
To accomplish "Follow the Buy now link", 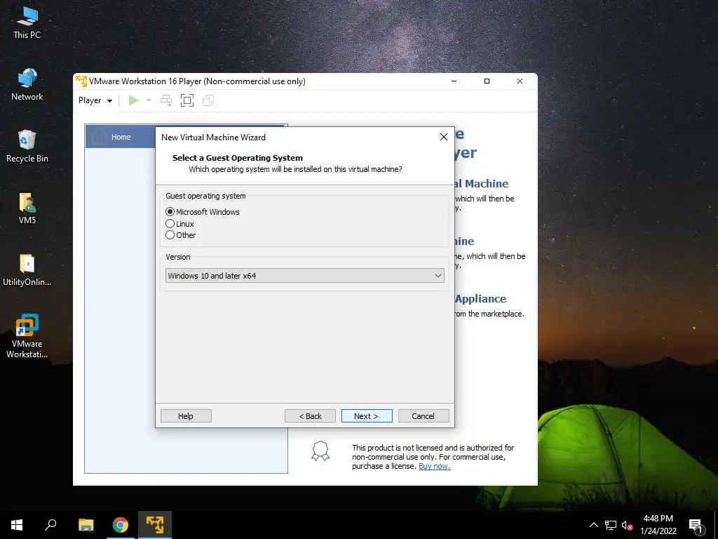I will coord(435,466).
